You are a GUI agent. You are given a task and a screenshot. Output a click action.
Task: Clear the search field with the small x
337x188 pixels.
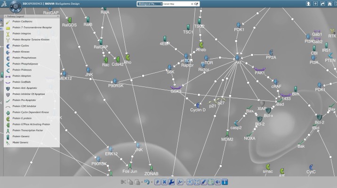pyautogui.click(x=192, y=4)
